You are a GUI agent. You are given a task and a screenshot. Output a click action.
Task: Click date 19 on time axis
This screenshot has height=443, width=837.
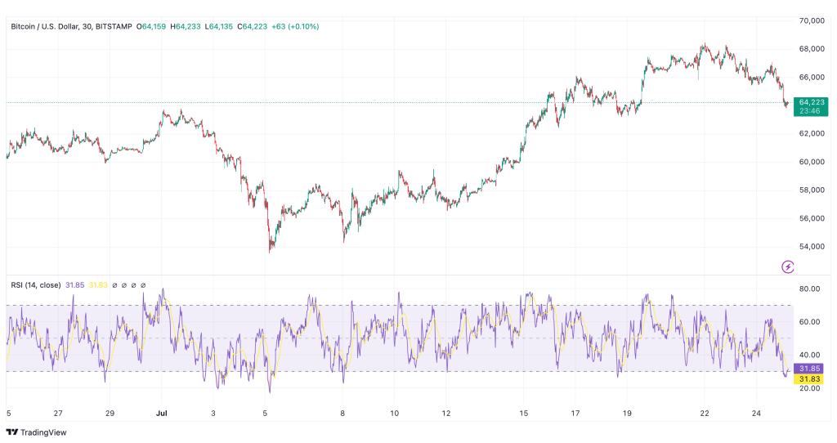pyautogui.click(x=627, y=413)
